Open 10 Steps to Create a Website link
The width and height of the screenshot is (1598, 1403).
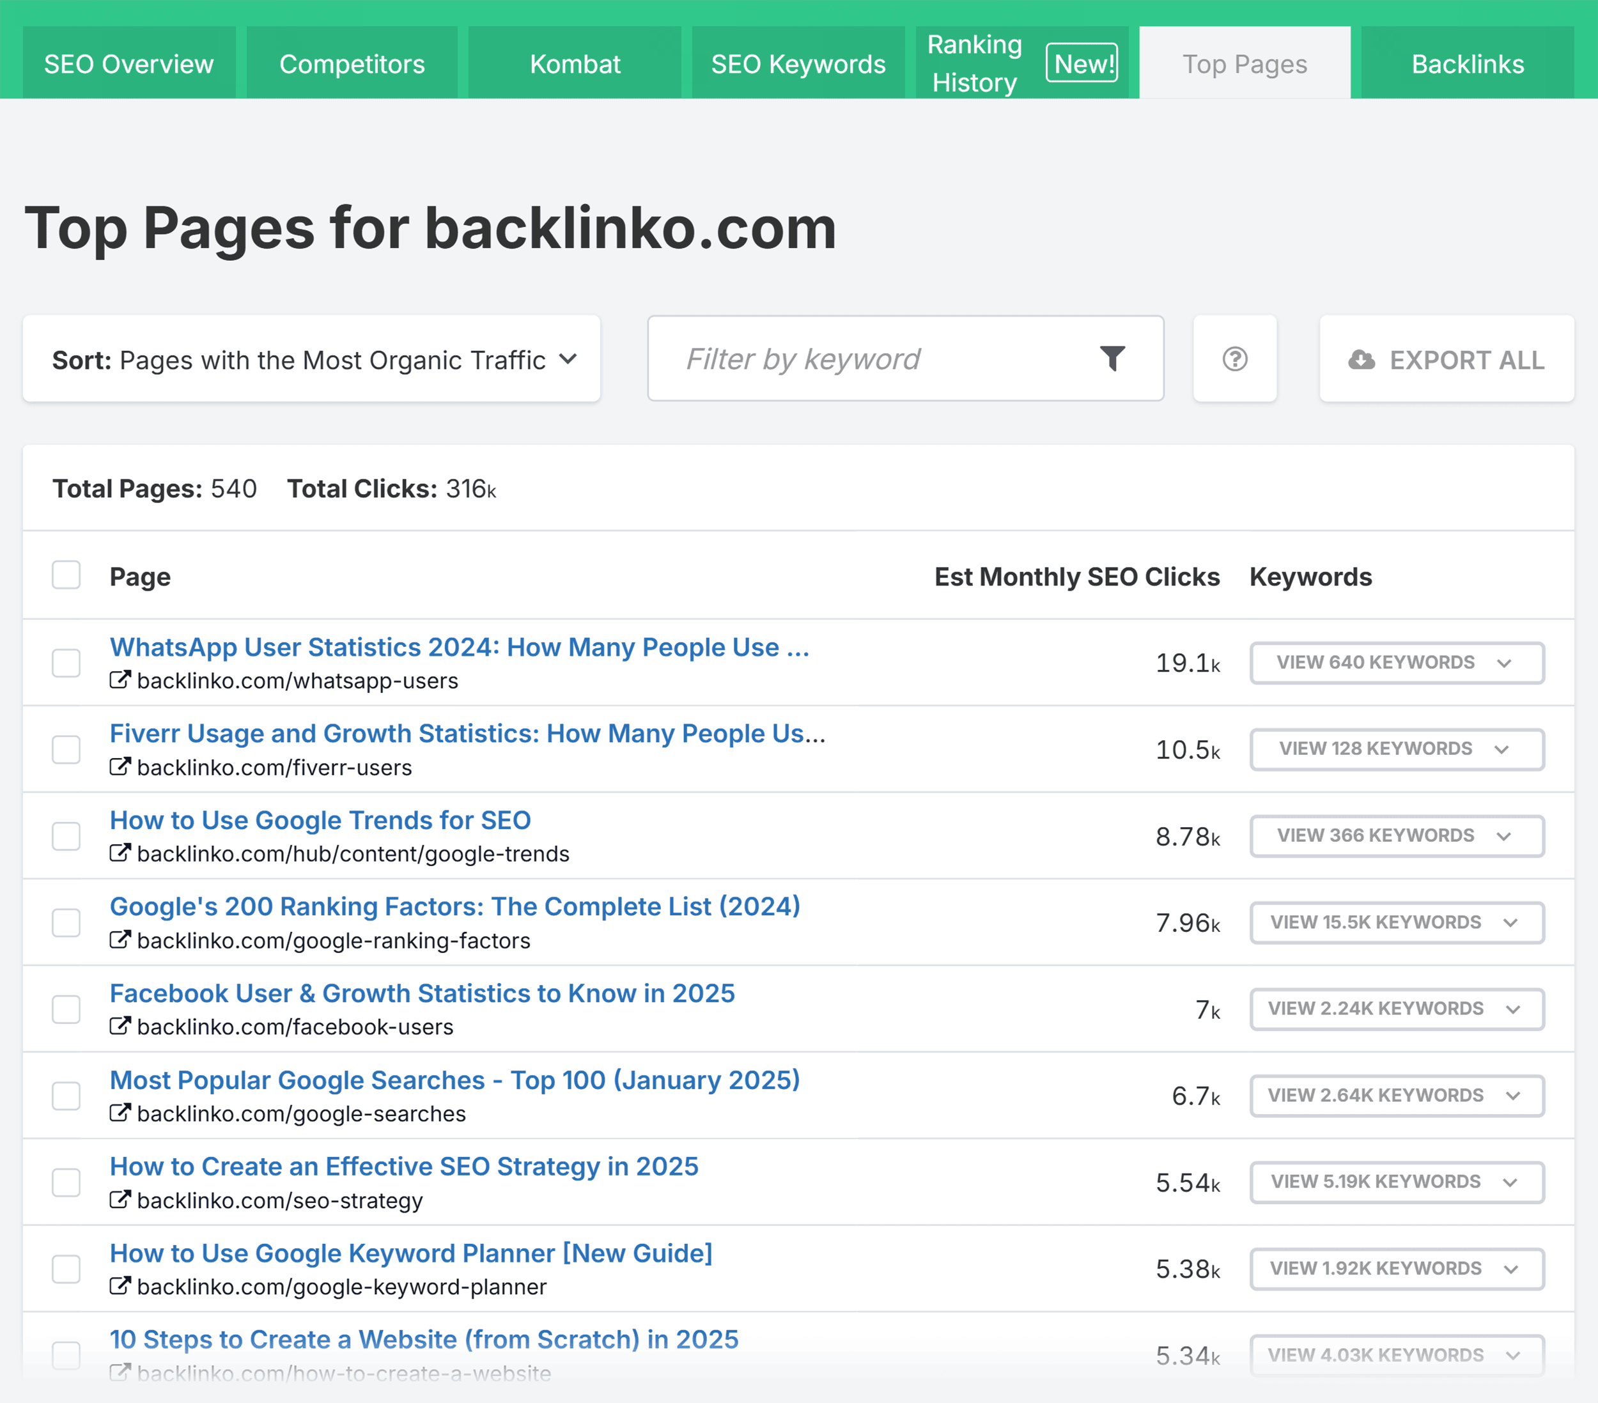(424, 1340)
